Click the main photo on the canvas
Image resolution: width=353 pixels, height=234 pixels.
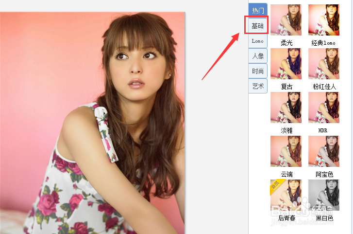click(92, 123)
